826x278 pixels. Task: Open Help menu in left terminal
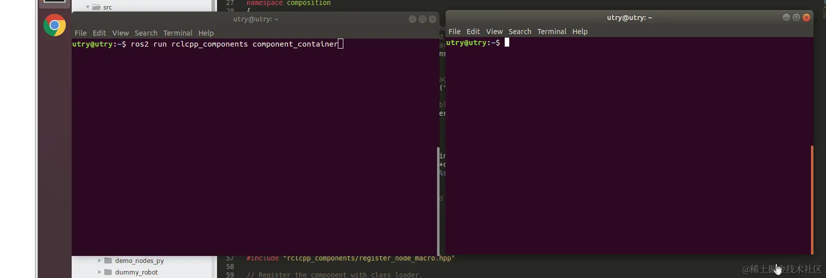206,33
